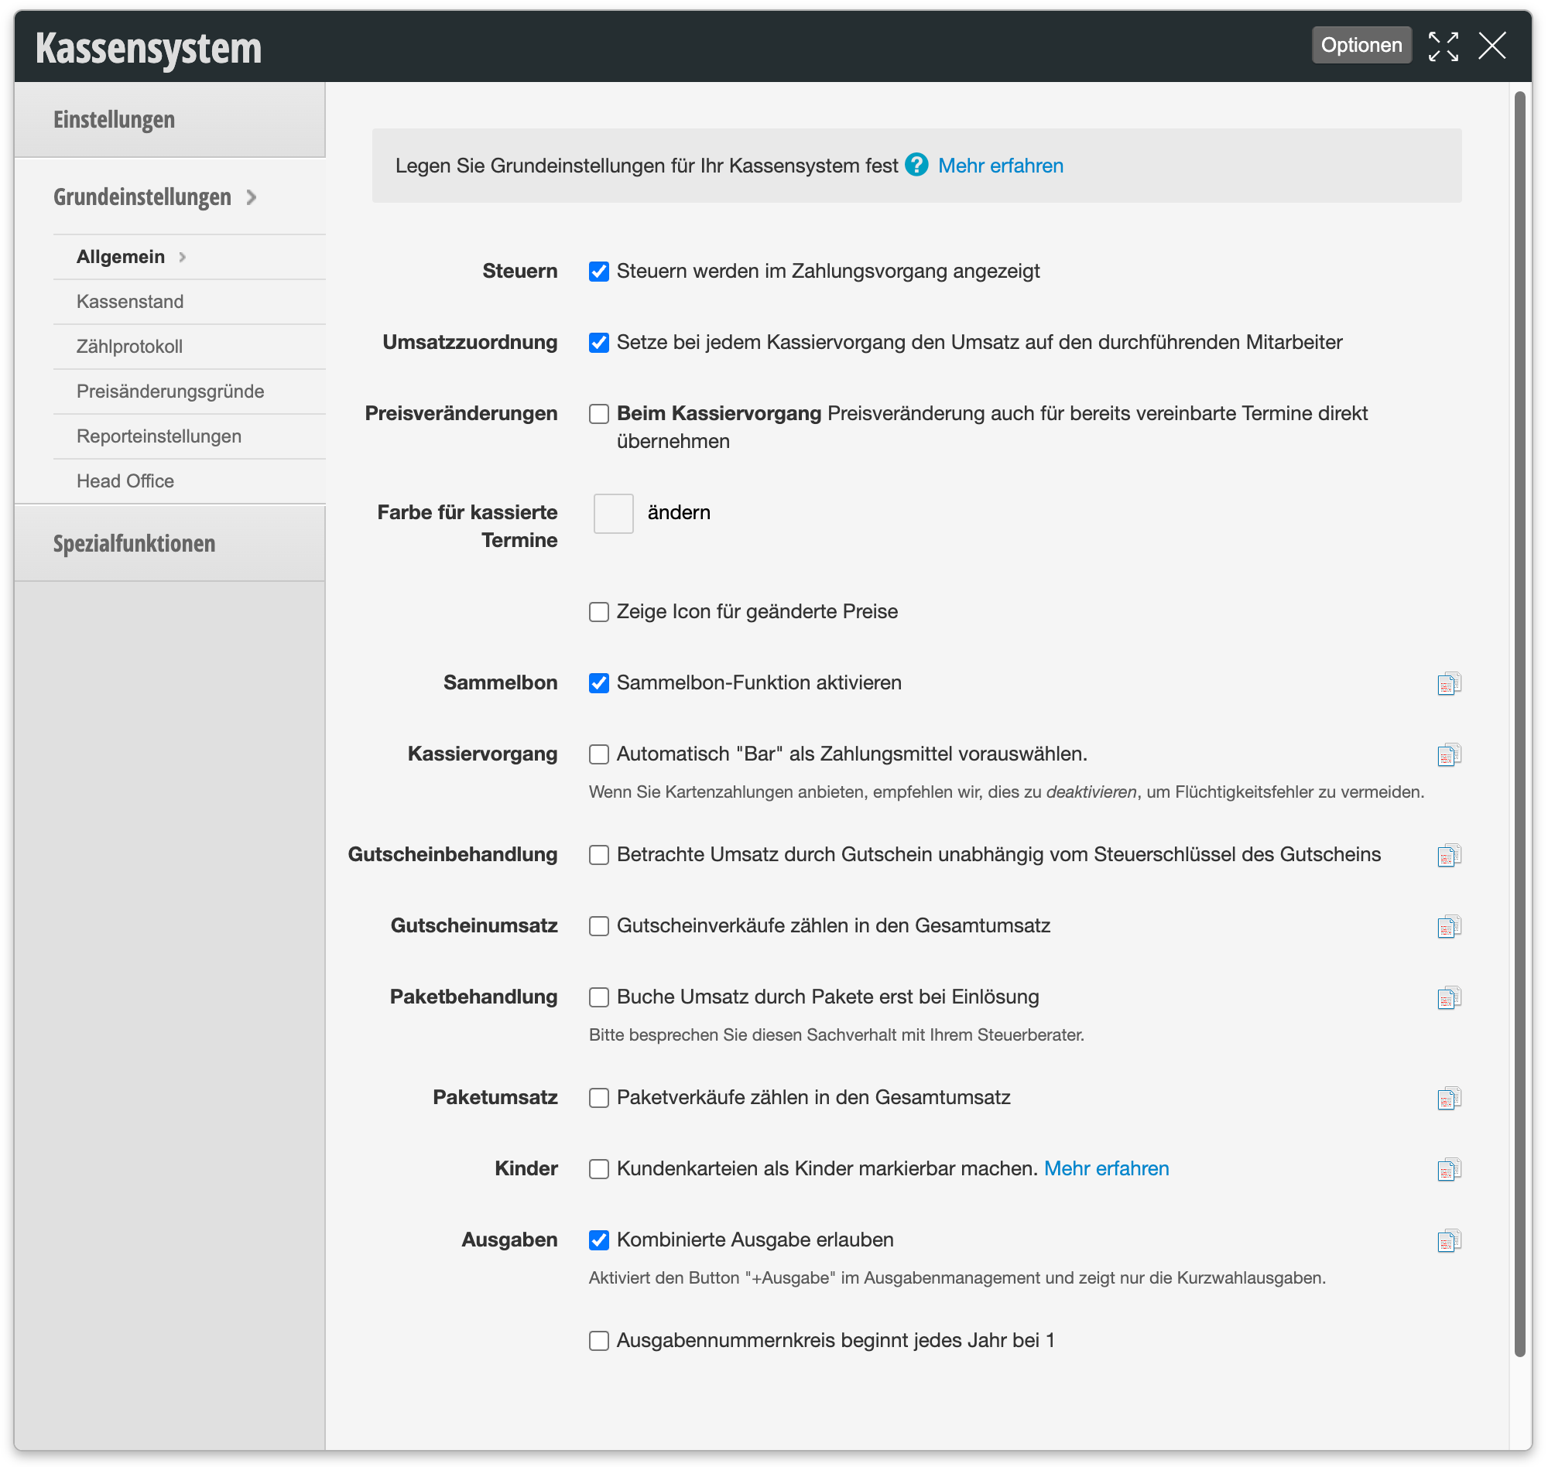Disable Sammelbon-Funktion aktivieren checkbox
The height and width of the screenshot is (1467, 1548).
(598, 682)
